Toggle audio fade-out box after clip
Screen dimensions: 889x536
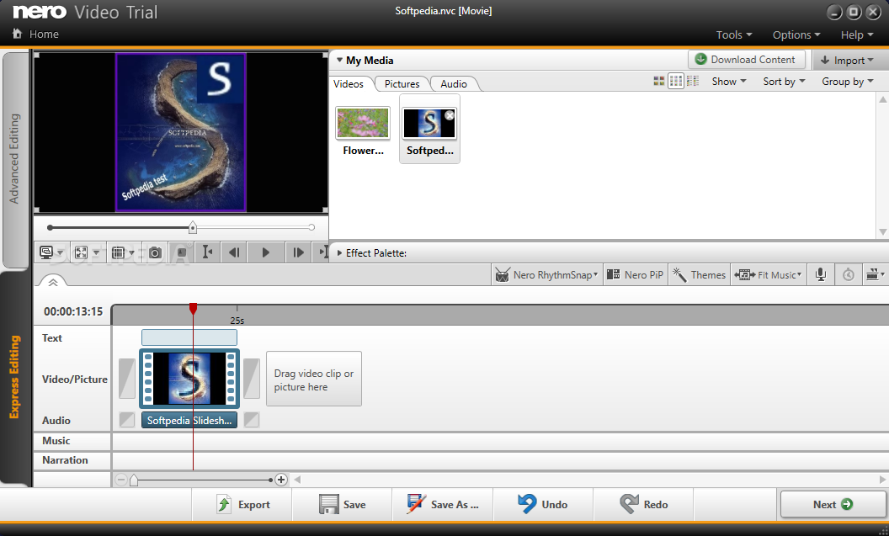click(x=251, y=420)
